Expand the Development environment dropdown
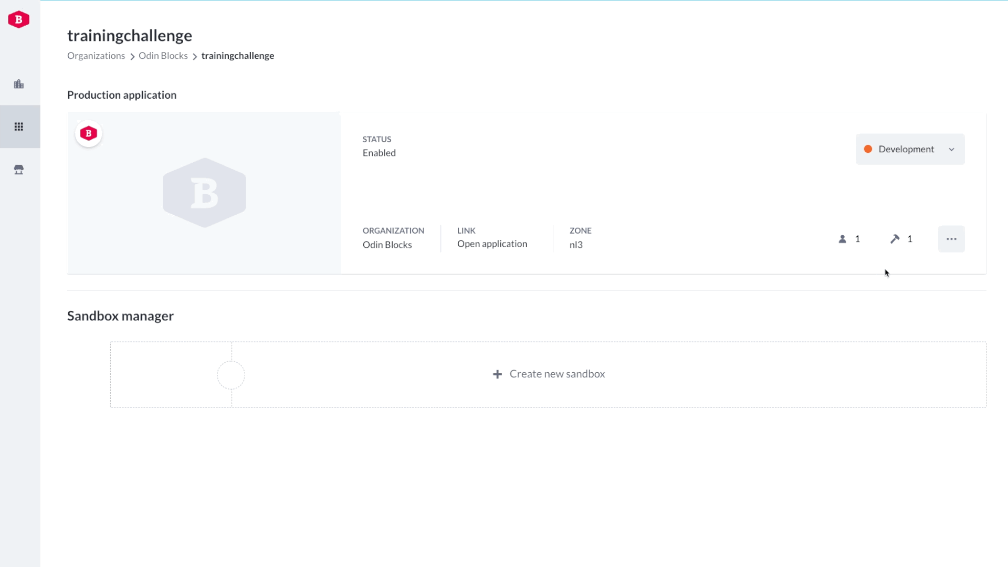Image resolution: width=1008 pixels, height=567 pixels. click(910, 149)
